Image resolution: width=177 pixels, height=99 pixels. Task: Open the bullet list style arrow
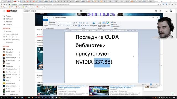coord(85,23)
